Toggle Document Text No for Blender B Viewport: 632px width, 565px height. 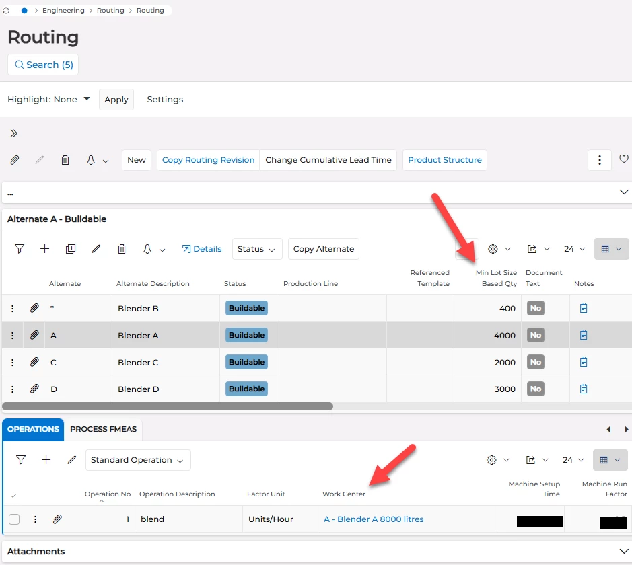(x=535, y=309)
